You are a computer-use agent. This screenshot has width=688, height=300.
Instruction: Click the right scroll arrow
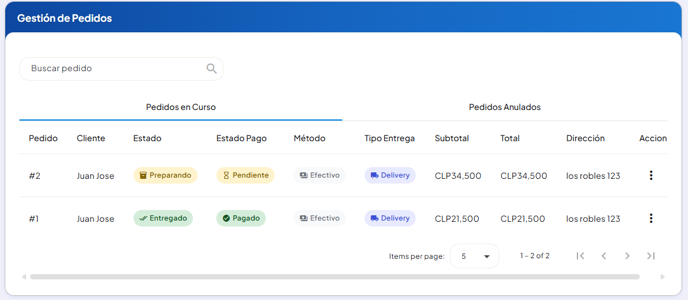[x=663, y=276]
